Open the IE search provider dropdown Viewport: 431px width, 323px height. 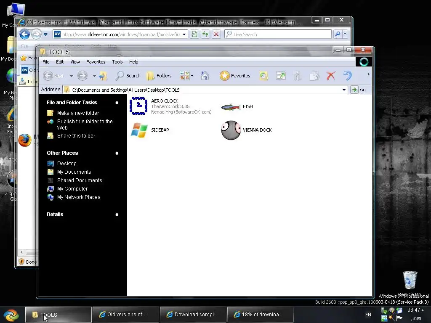pyautogui.click(x=345, y=34)
